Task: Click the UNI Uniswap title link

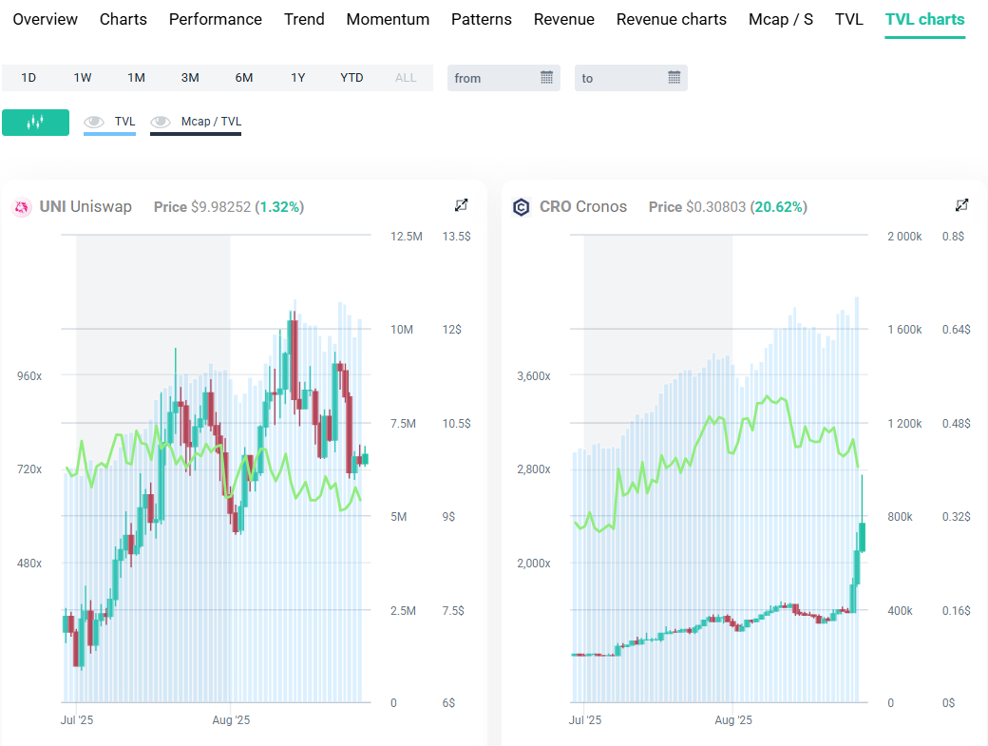Action: point(85,207)
